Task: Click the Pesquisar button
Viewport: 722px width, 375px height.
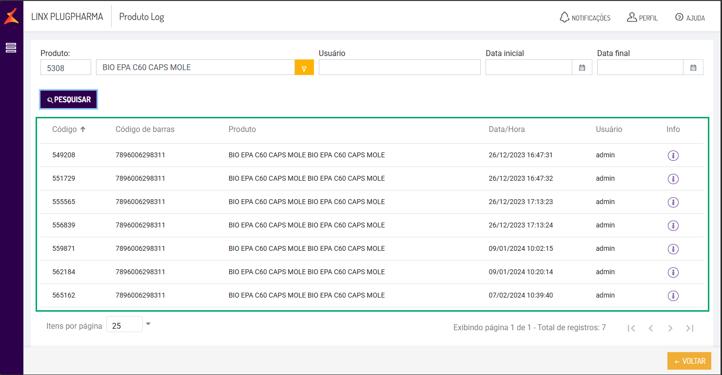Action: (69, 99)
